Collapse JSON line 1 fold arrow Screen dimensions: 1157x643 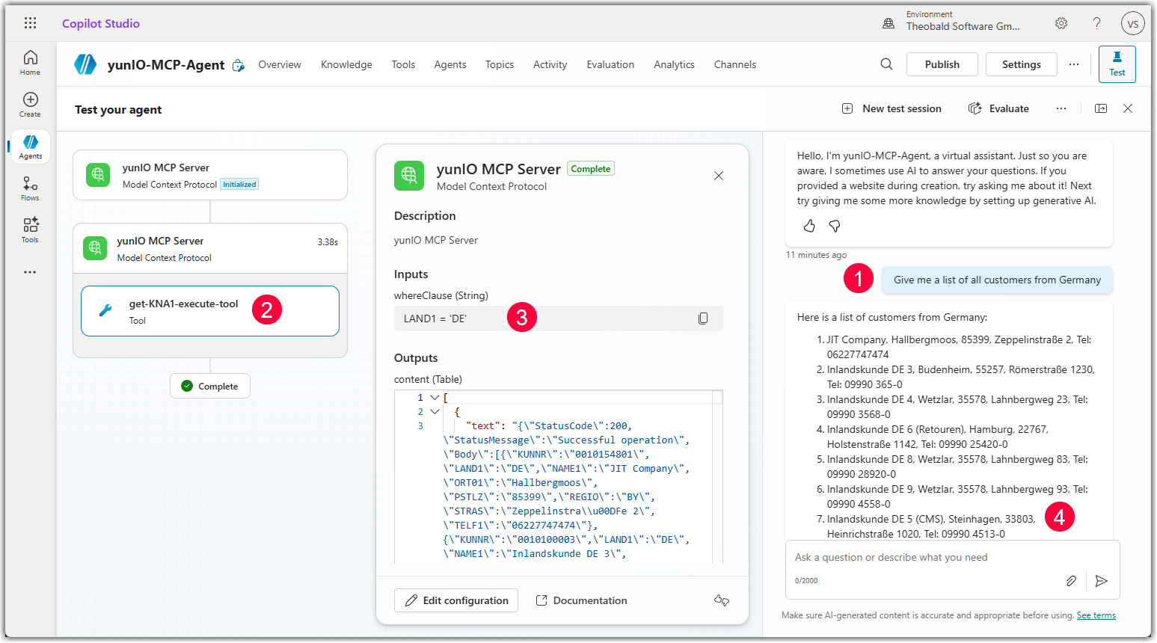pos(435,398)
